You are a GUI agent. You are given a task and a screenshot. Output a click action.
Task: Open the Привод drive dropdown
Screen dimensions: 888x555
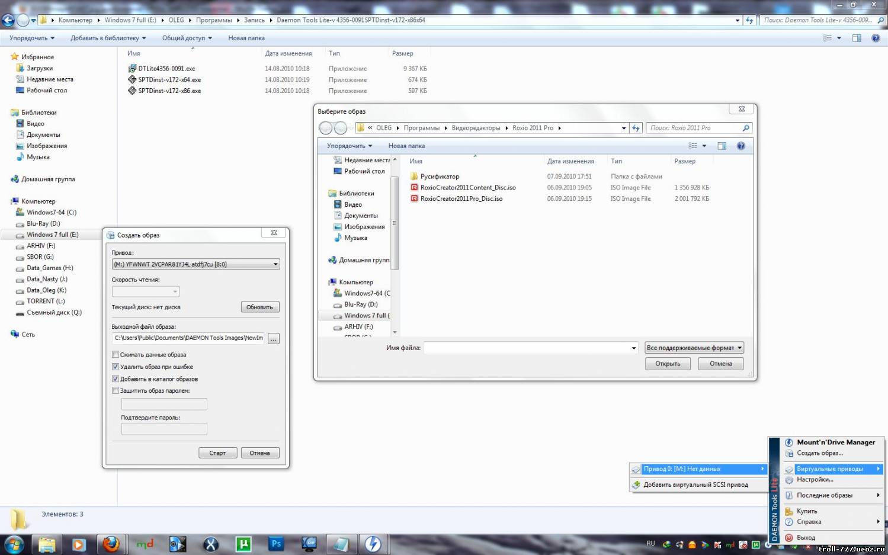pos(195,264)
